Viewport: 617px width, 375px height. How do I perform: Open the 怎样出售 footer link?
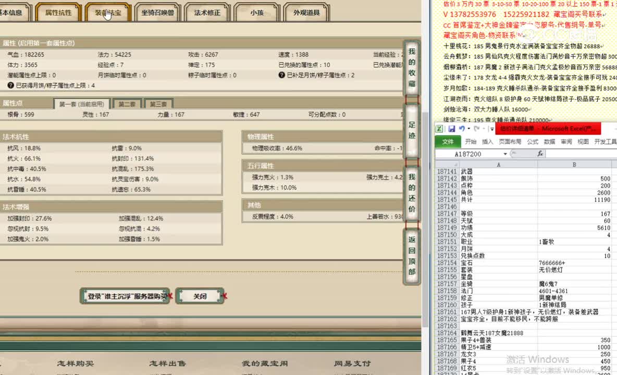(x=168, y=363)
